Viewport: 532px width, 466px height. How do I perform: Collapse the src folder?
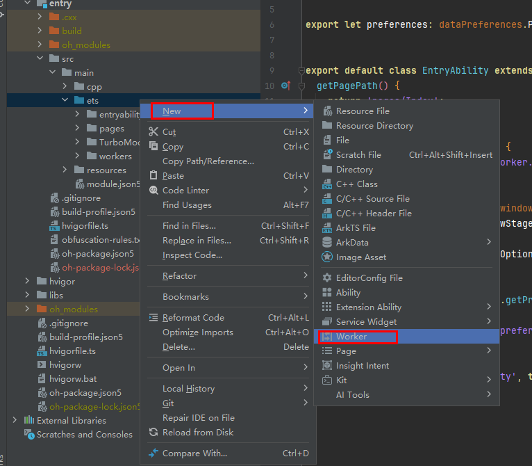(40, 58)
